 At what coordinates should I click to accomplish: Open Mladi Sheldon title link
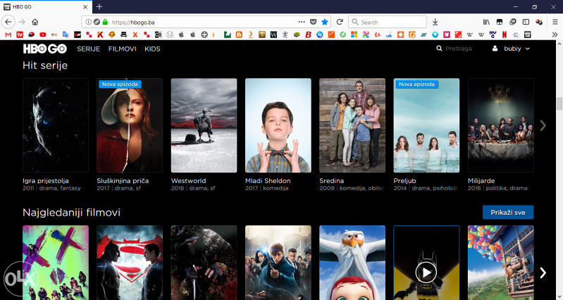coord(268,180)
